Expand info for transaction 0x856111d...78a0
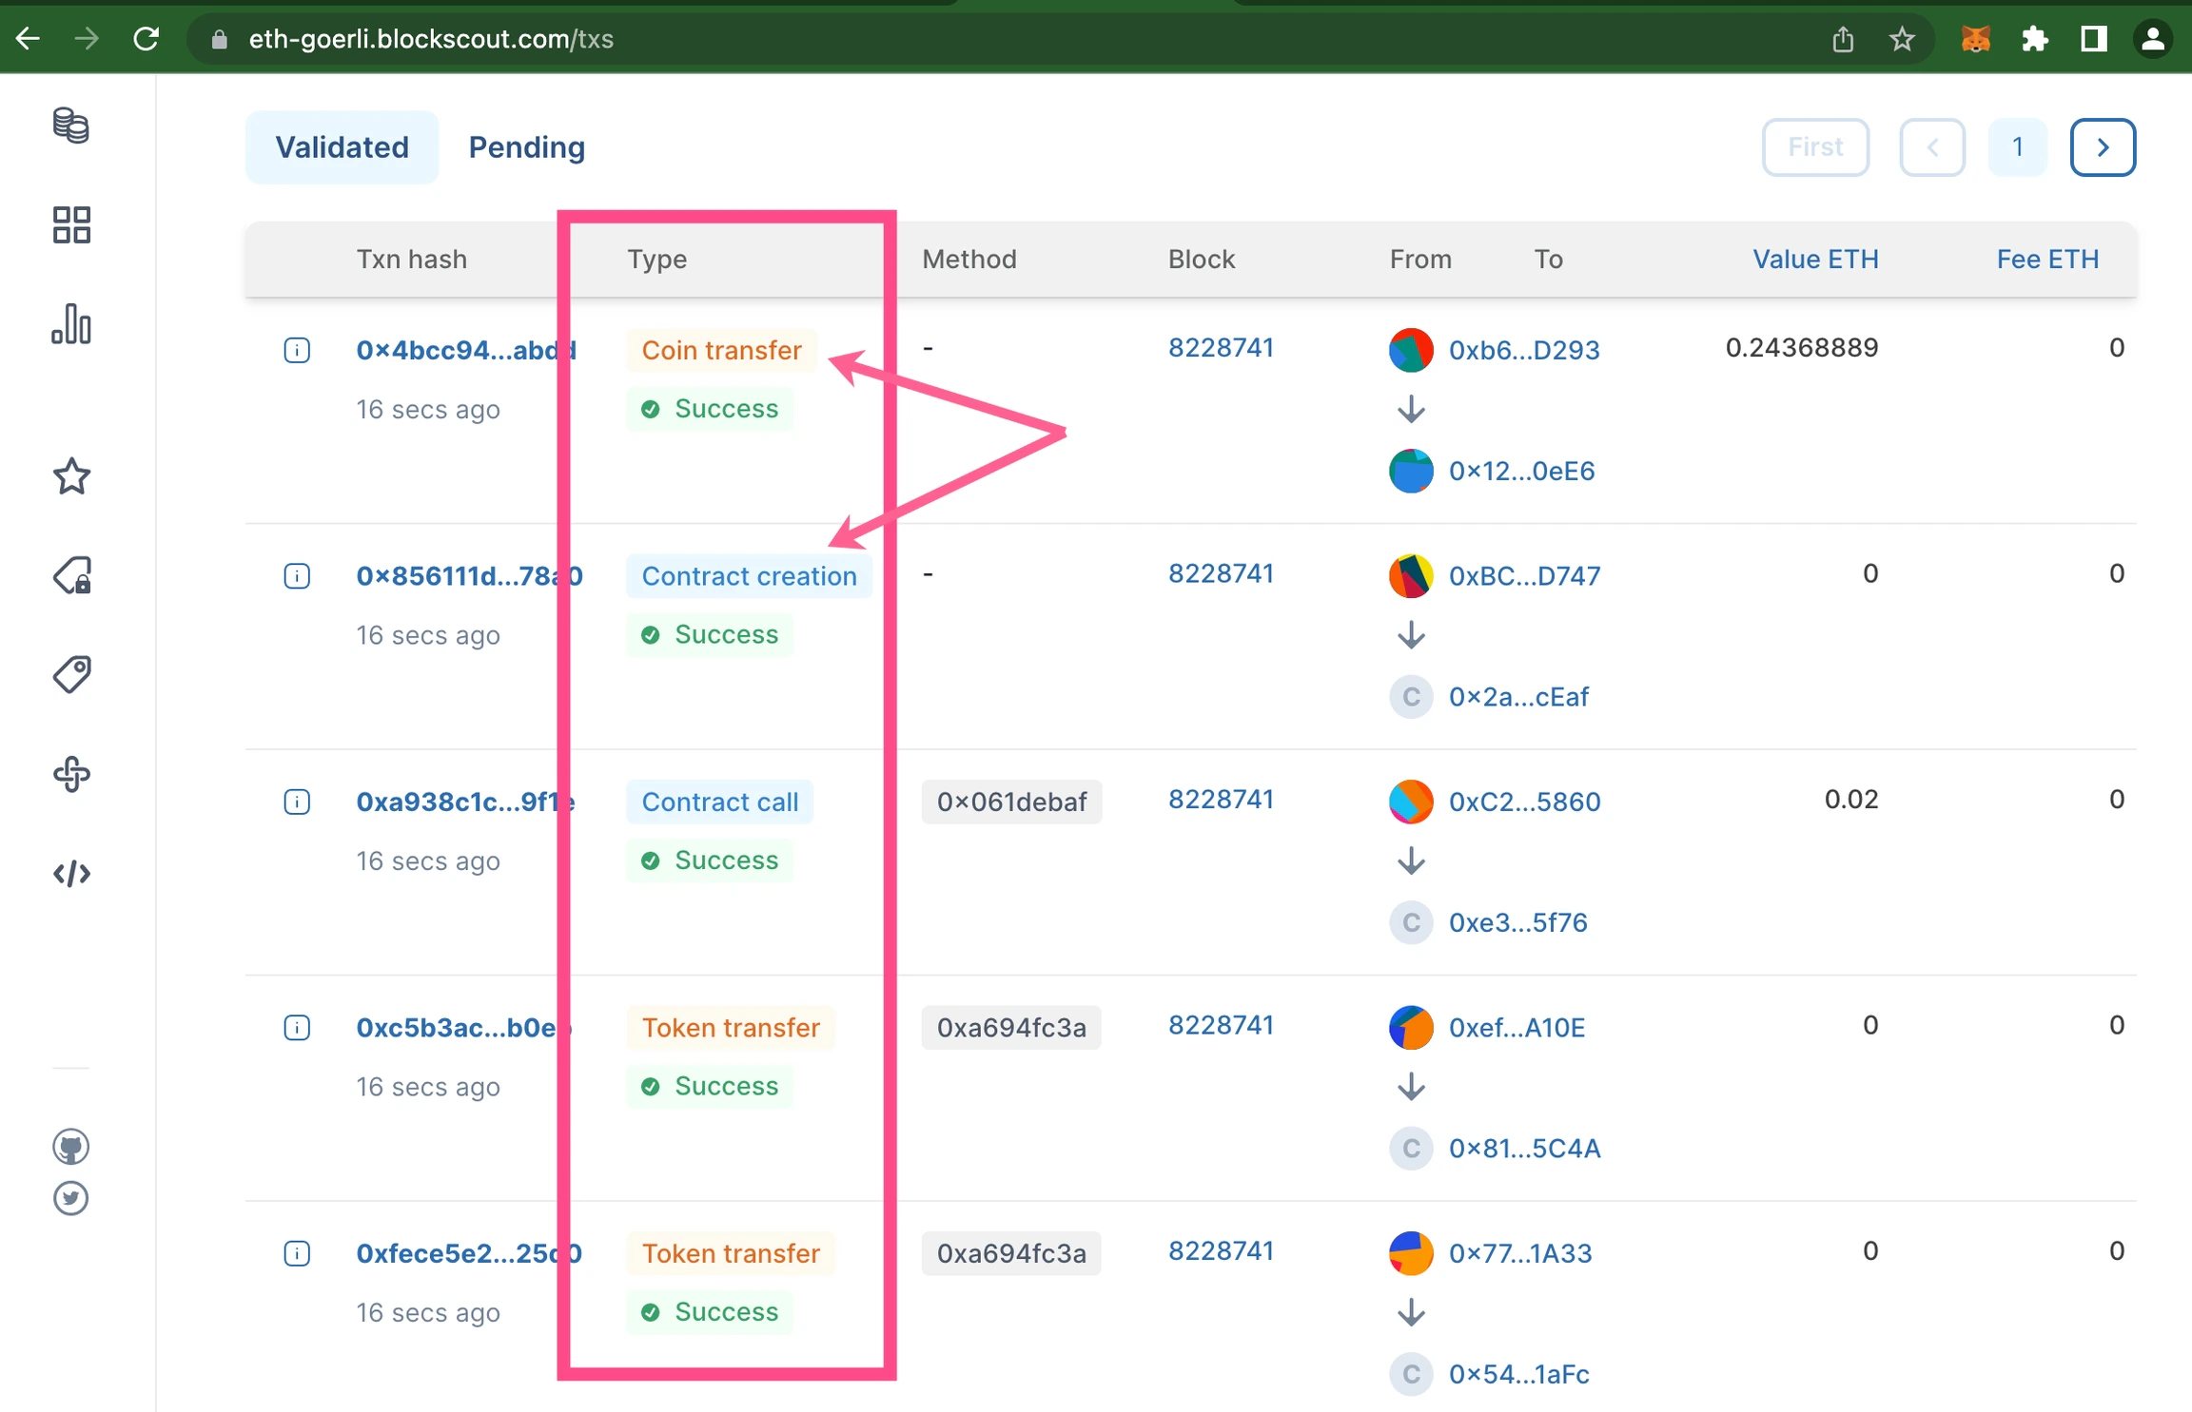Screen dimensions: 2192x1412 [297, 576]
